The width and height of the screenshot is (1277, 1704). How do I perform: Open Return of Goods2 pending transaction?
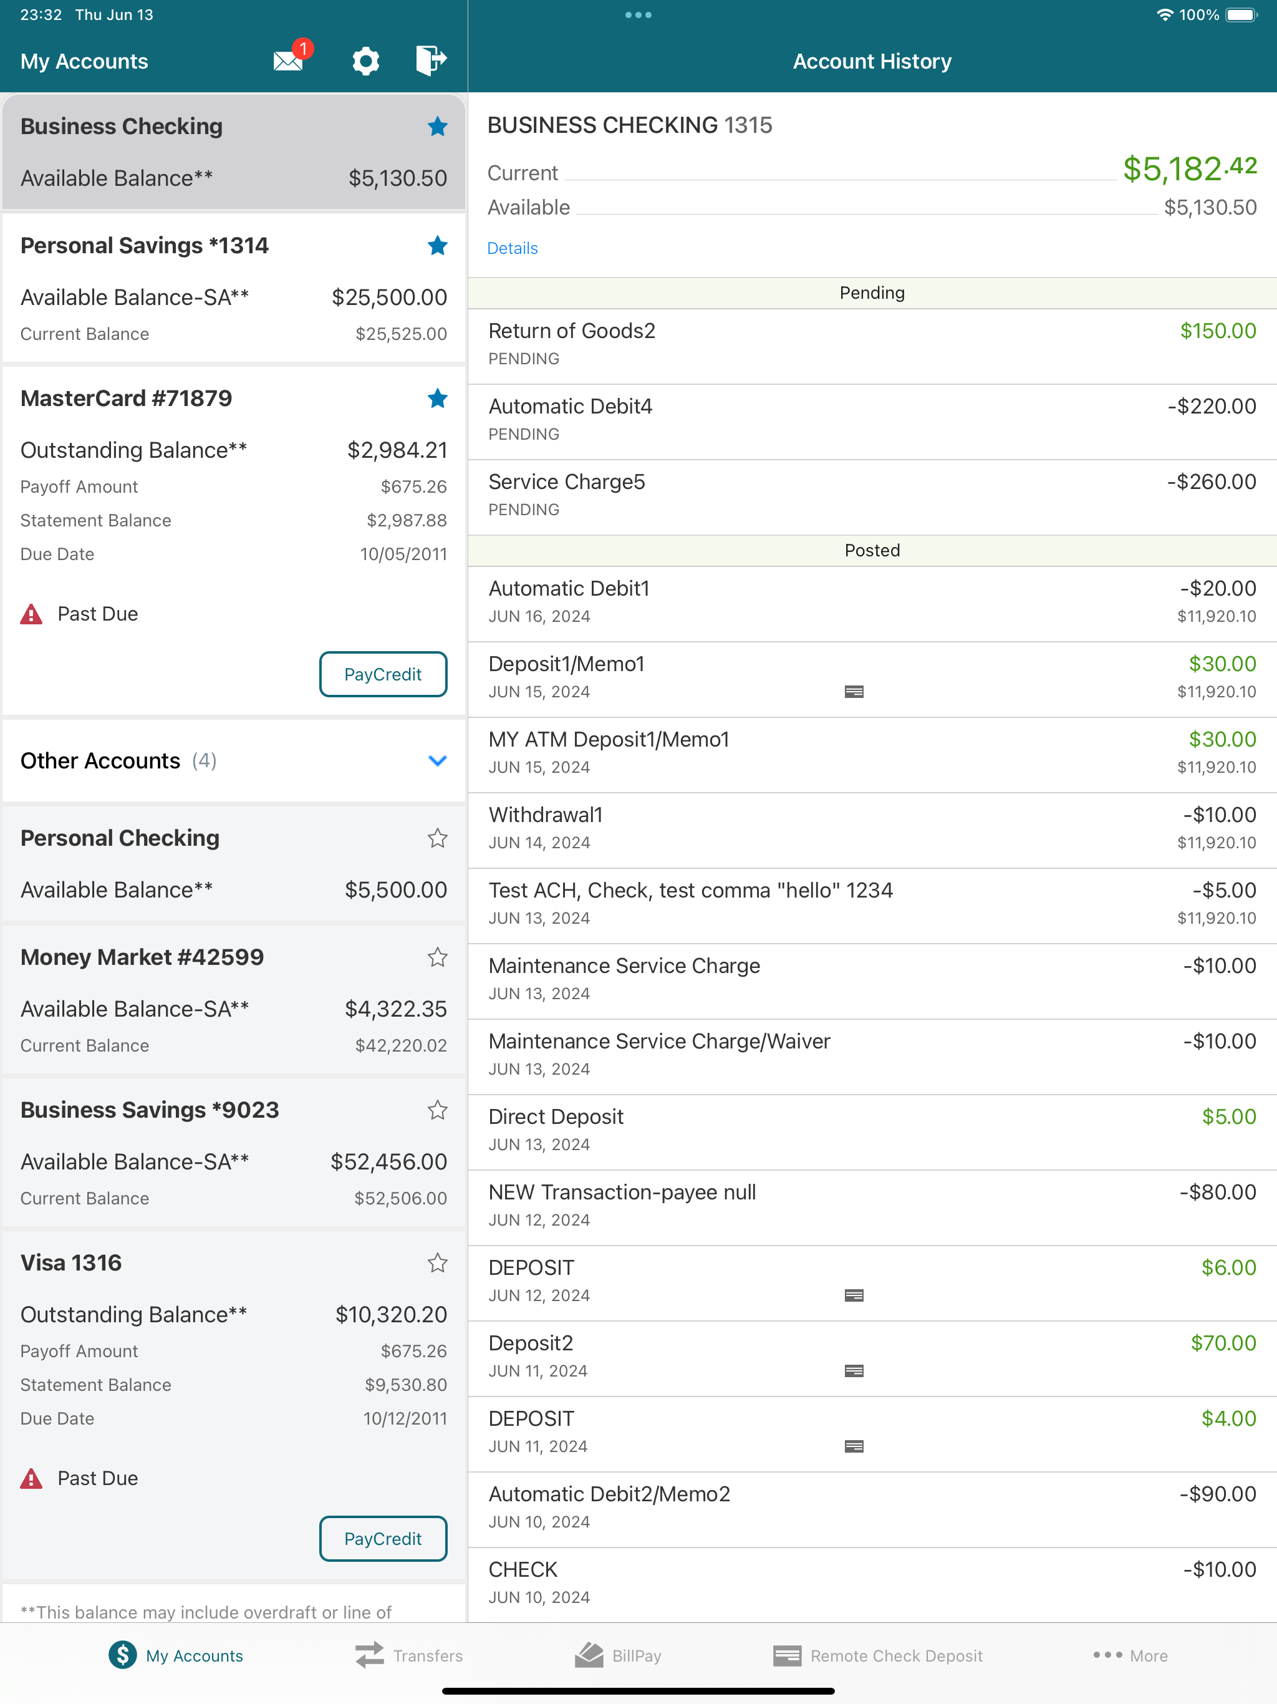(x=872, y=346)
